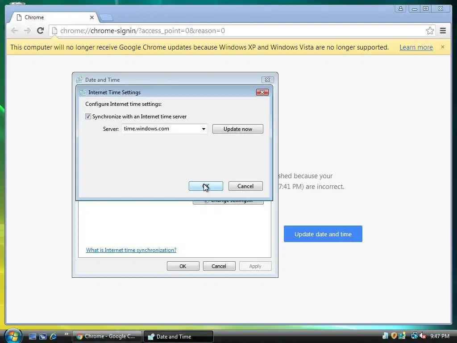The image size is (457, 343).
Task: Expand the time server dropdown
Action: pyautogui.click(x=204, y=129)
